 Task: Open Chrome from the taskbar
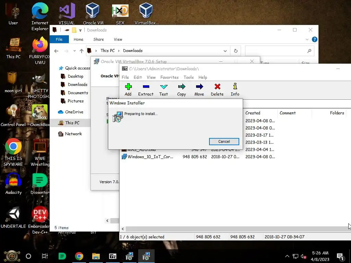79,256
